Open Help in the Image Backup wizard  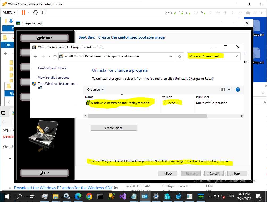[237, 173]
